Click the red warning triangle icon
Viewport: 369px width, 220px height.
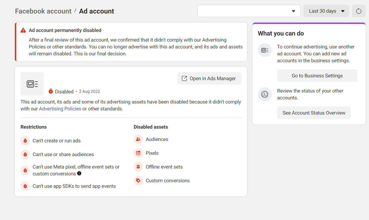(23, 30)
